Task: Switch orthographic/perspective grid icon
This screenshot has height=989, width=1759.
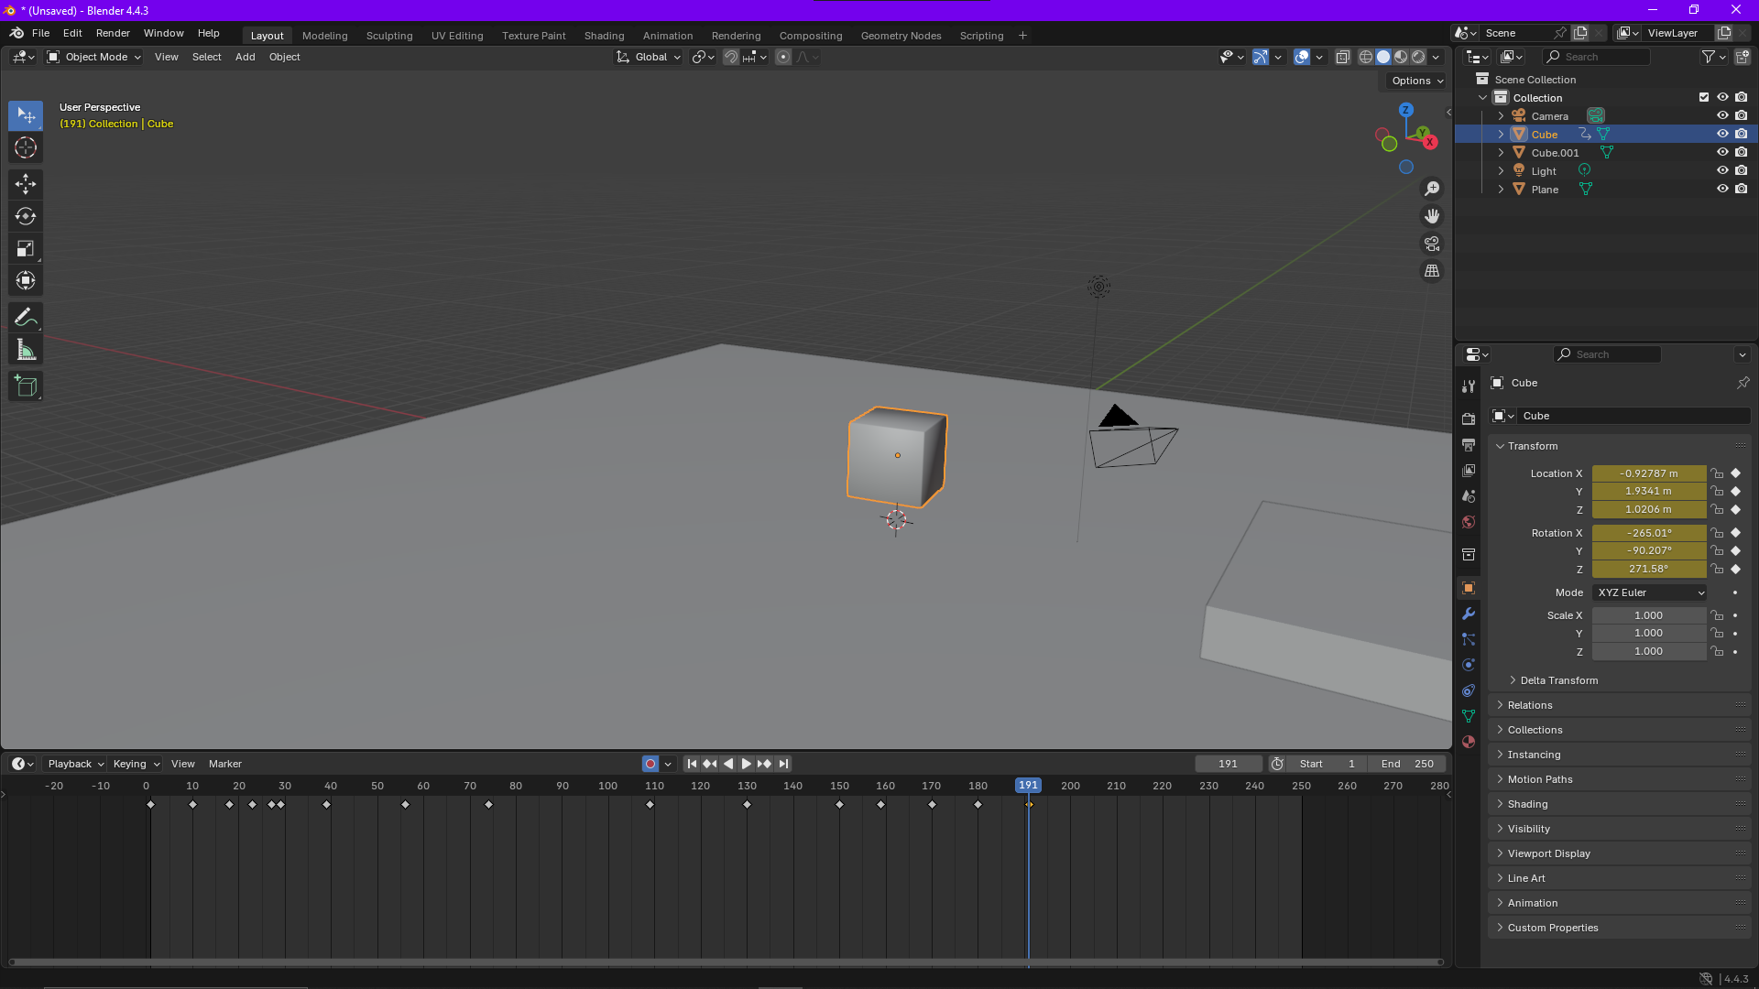Action: coord(1432,271)
